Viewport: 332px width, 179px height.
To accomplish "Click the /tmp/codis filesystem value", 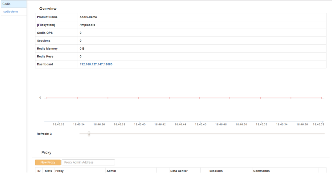I will [x=87, y=25].
